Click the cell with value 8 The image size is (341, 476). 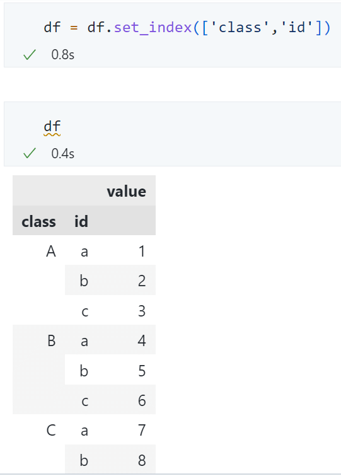[142, 460]
